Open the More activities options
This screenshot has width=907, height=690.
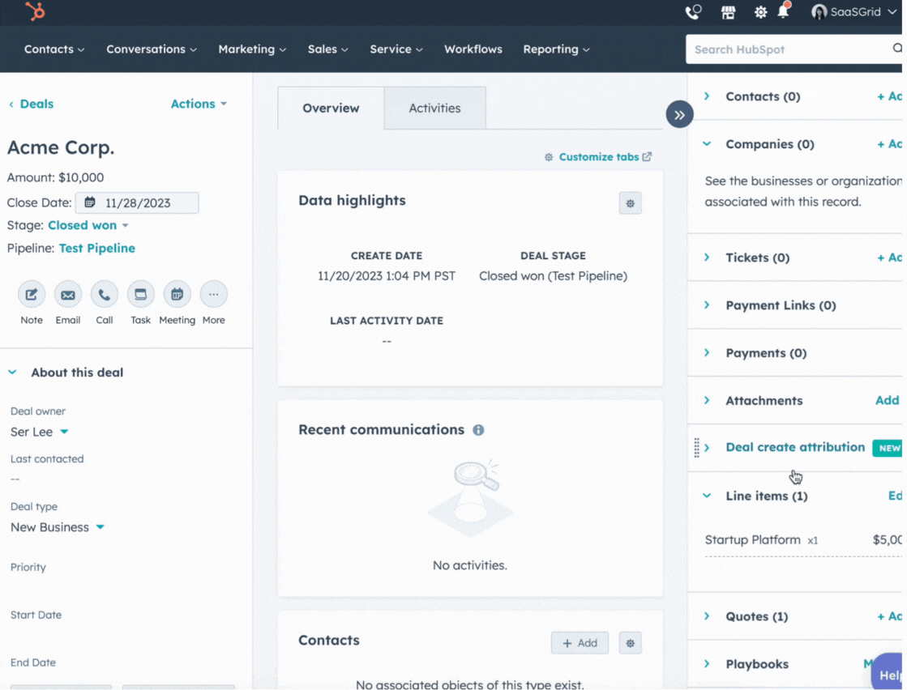pos(213,294)
